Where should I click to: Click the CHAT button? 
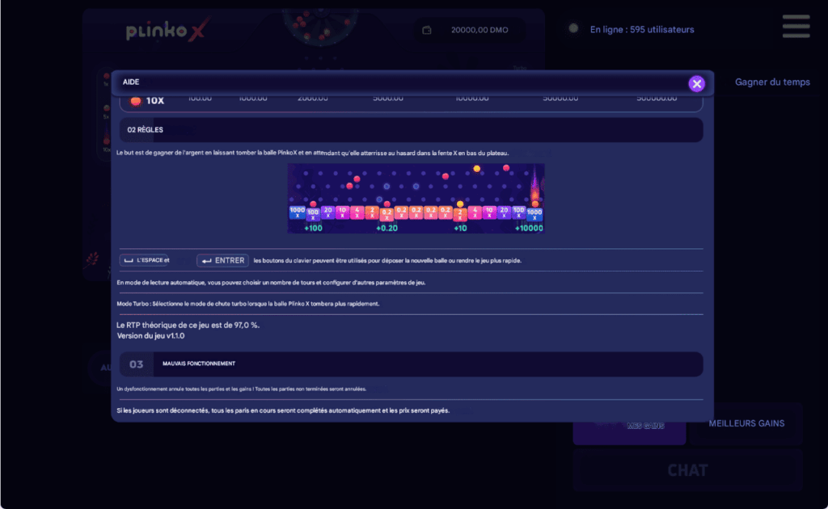click(687, 470)
